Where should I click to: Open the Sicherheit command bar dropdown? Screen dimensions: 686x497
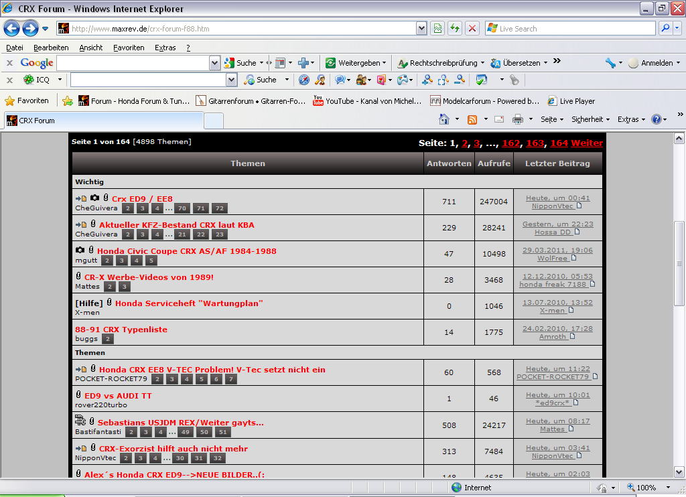click(x=590, y=119)
